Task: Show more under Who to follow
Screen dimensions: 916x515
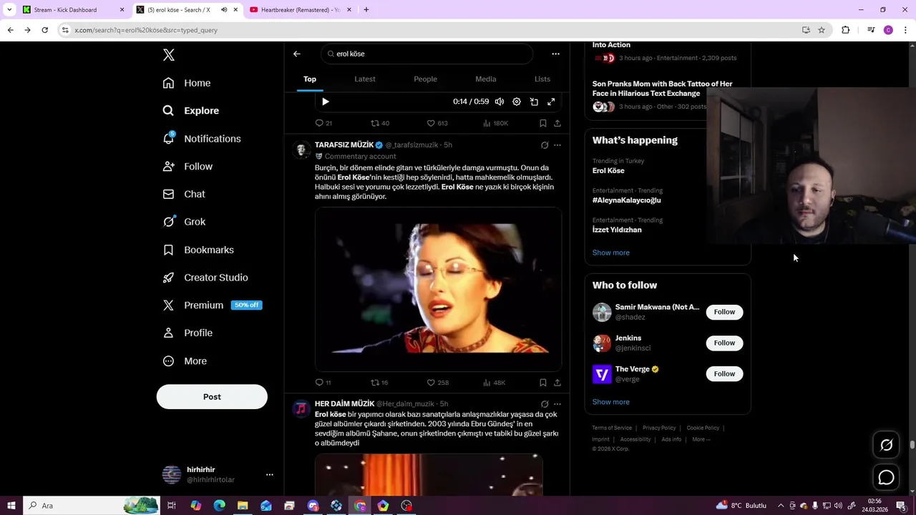Action: point(611,402)
